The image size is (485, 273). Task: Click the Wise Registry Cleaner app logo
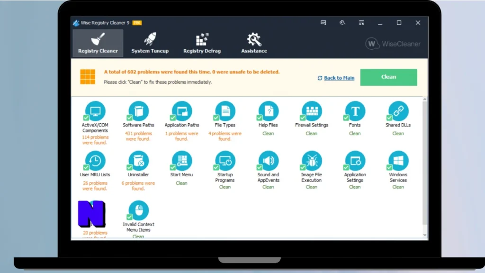(76, 23)
